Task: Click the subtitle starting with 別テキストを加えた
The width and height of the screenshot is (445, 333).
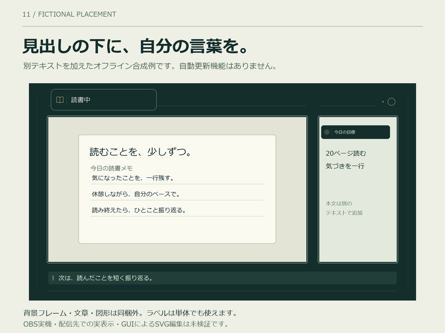Action: click(150, 66)
